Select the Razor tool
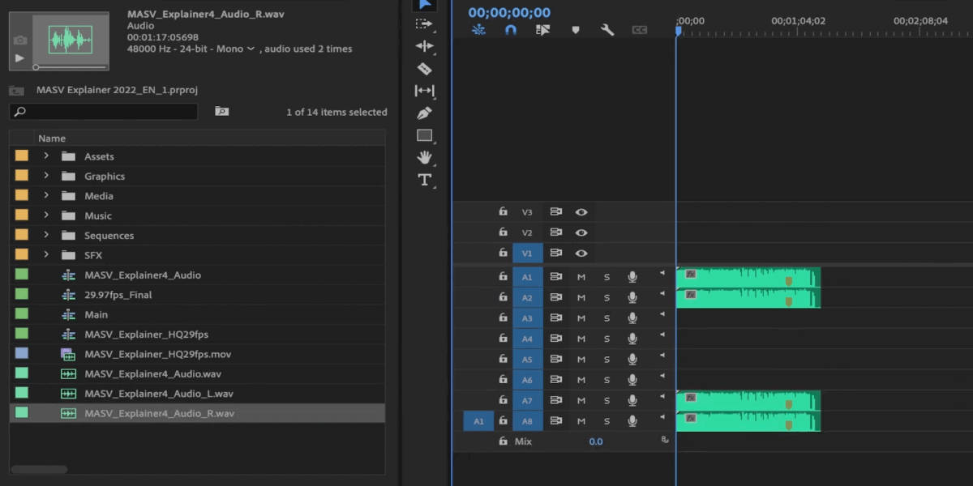This screenshot has height=486, width=973. pyautogui.click(x=424, y=69)
